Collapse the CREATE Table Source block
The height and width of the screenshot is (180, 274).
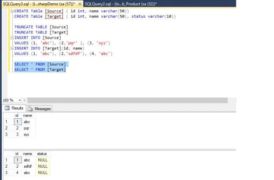point(12,11)
